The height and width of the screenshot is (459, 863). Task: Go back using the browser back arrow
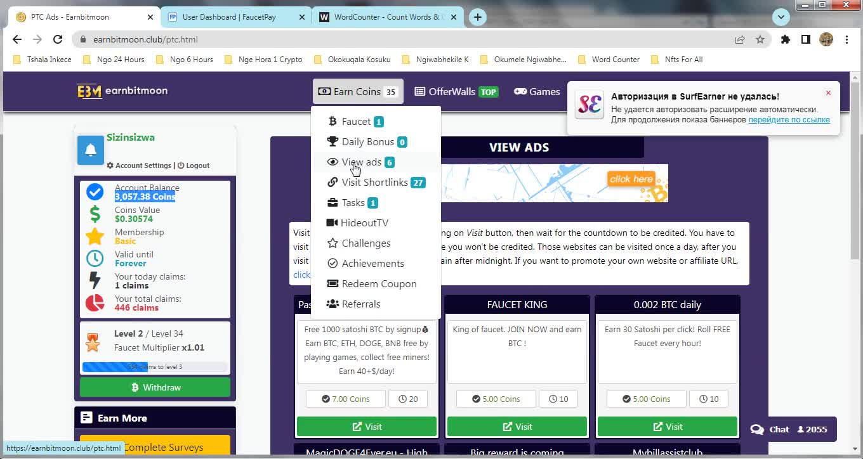[17, 39]
